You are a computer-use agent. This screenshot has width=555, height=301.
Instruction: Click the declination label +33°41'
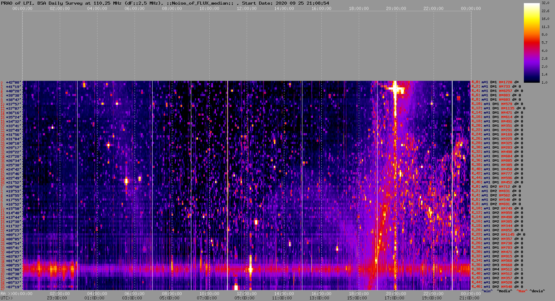coord(13,126)
